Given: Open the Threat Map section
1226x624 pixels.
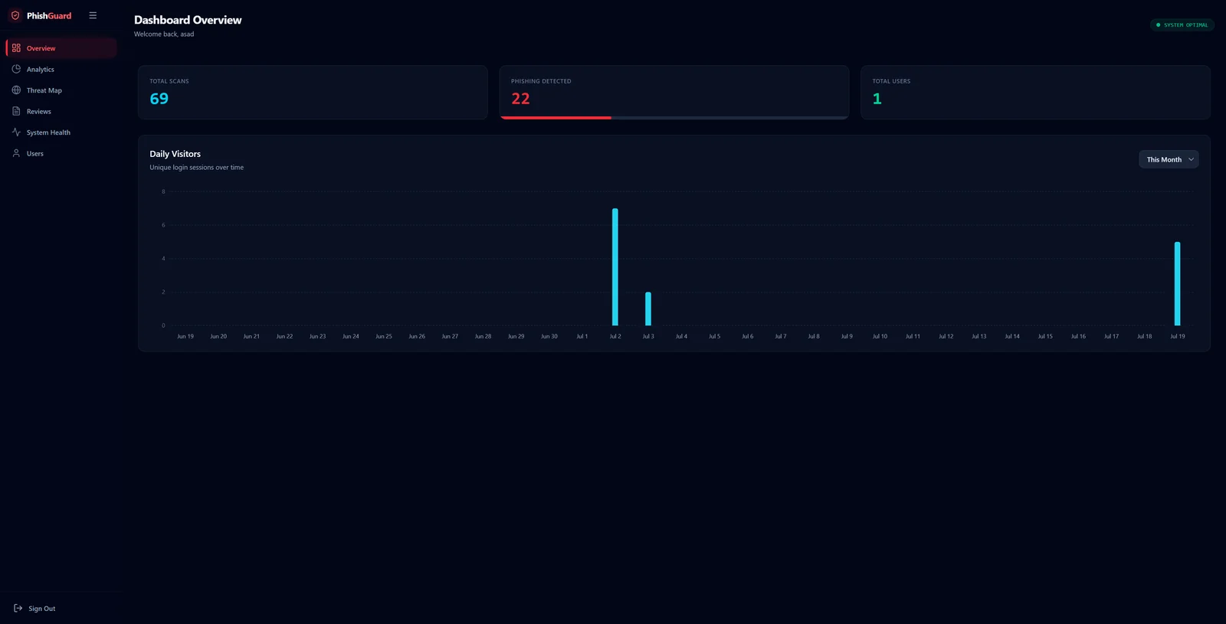Looking at the screenshot, I should [61, 90].
